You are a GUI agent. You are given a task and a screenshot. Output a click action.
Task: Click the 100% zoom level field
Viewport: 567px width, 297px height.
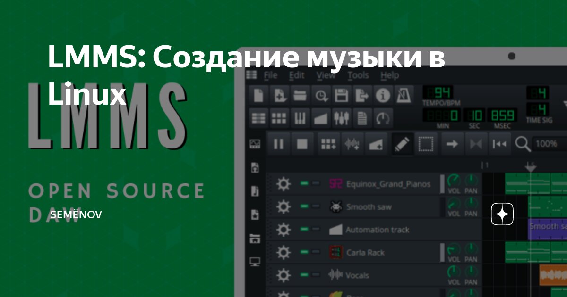[x=547, y=144]
